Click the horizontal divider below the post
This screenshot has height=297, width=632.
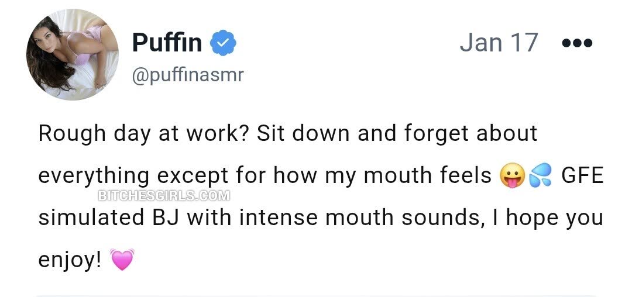tap(316, 295)
